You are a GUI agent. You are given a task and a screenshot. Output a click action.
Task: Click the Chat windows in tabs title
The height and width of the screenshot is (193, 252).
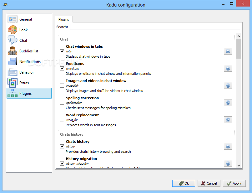[x=84, y=46]
